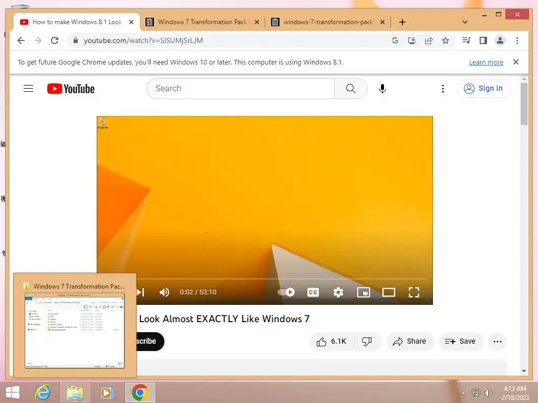538x403 pixels.
Task: Open File Explorer on the taskbar
Action: [x=75, y=393]
